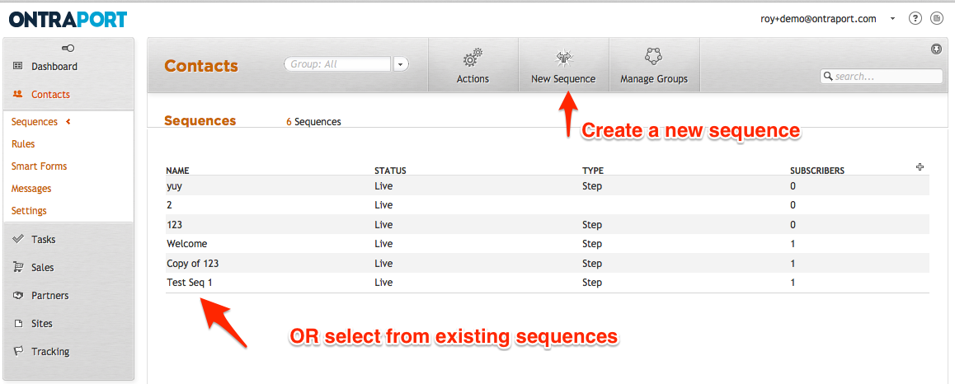
Task: Open the Sites section
Action: click(42, 324)
